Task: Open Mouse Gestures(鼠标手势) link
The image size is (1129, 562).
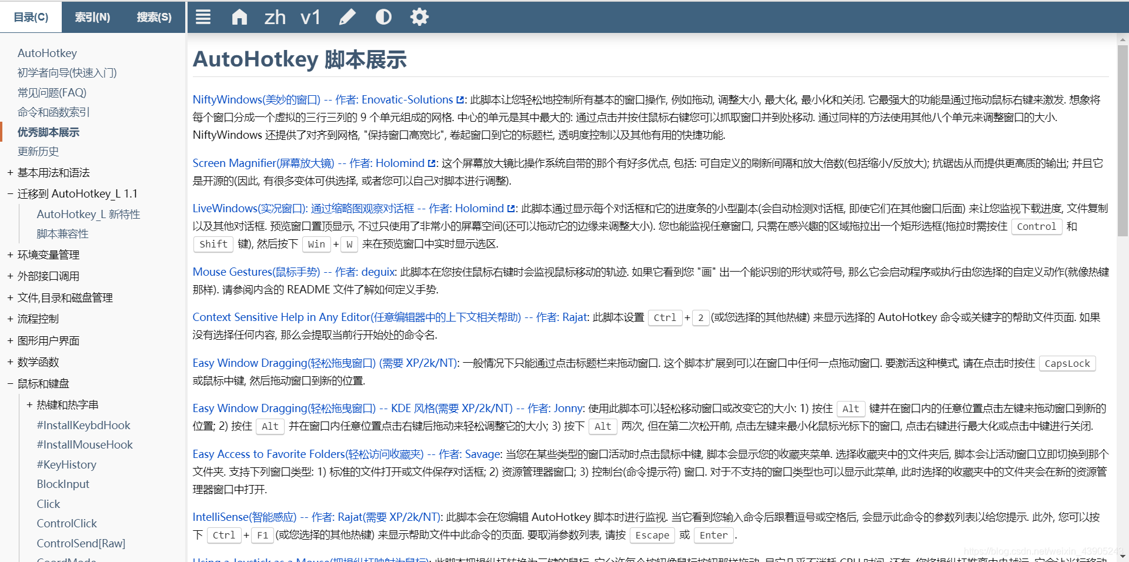Action: click(x=295, y=272)
